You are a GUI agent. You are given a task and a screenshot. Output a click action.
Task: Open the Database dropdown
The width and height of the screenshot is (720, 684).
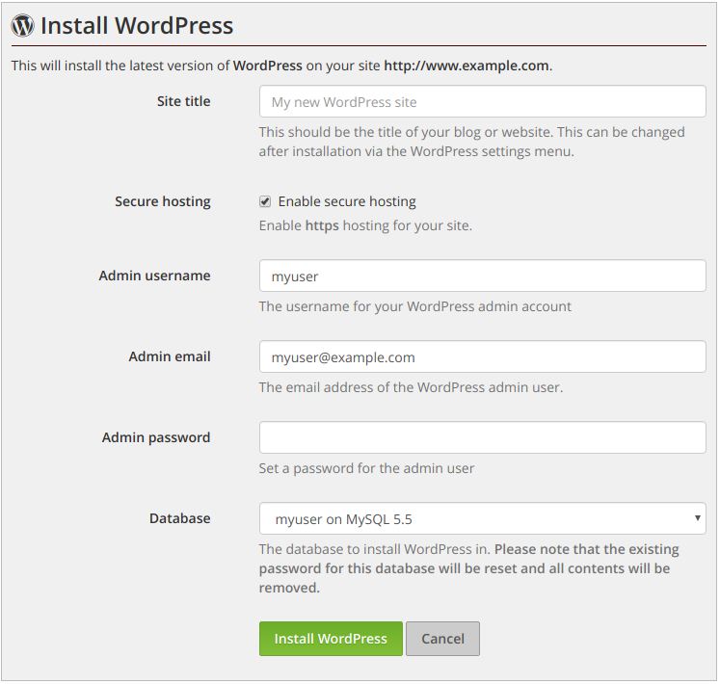482,518
